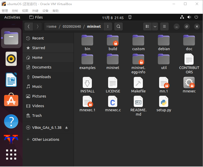Screen dimensions: 203x167
Task: Click Home in the path bar
Action: [x=51, y=26]
